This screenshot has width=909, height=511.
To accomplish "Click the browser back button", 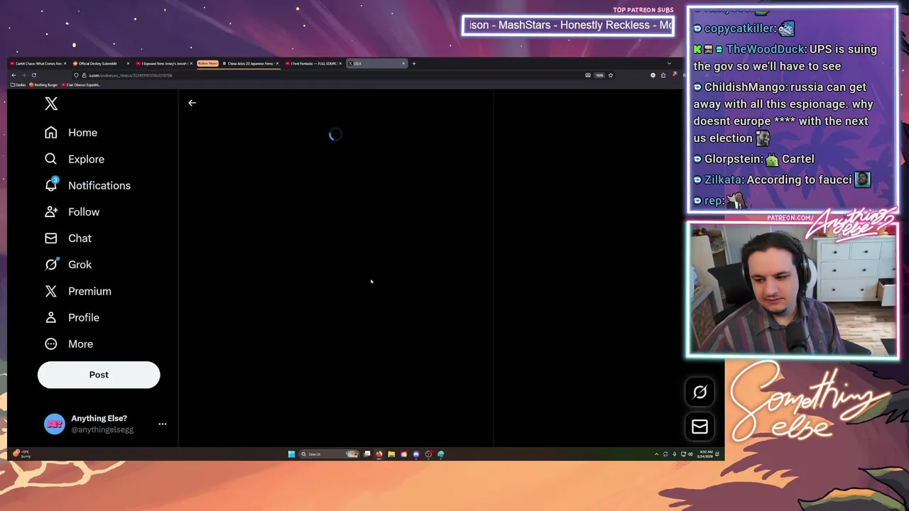I will pos(13,75).
